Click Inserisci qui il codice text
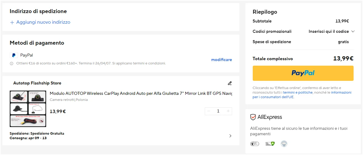 click(329, 32)
